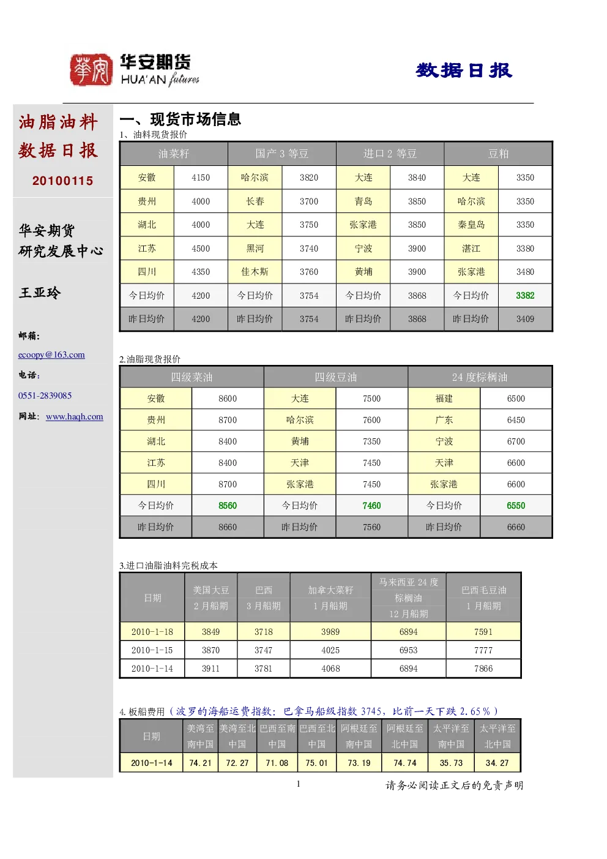Select the 福建 palm oil price 6500
This screenshot has height=859, width=607.
[516, 399]
